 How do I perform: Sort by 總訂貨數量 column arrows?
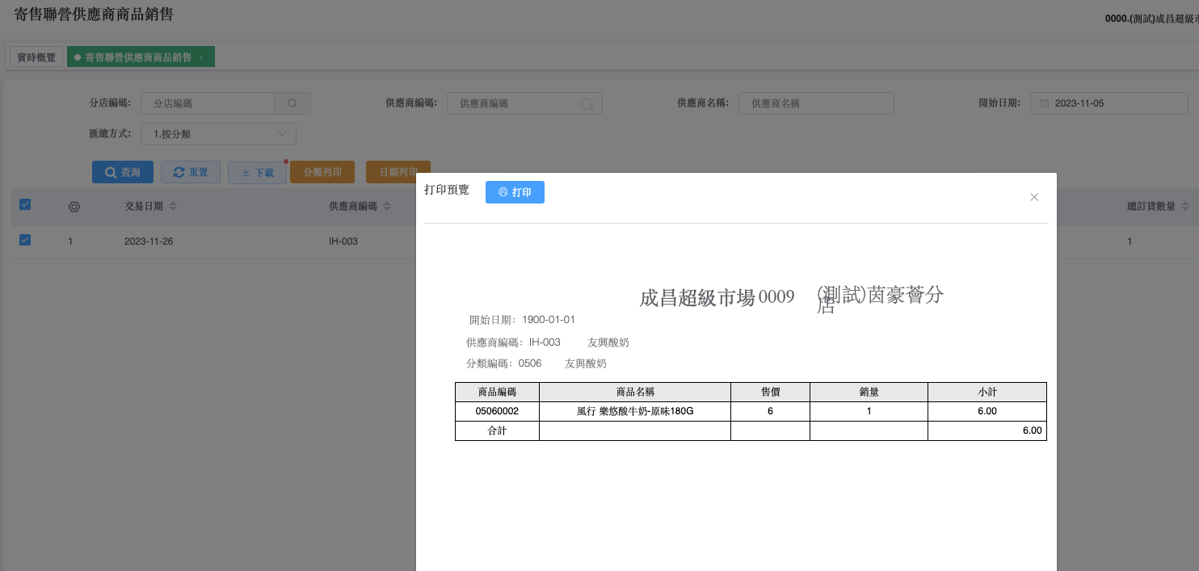[x=1184, y=207]
